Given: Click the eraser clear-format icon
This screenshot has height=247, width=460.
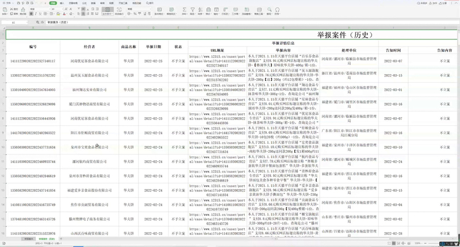Looking at the screenshot, I should pos(71,13).
